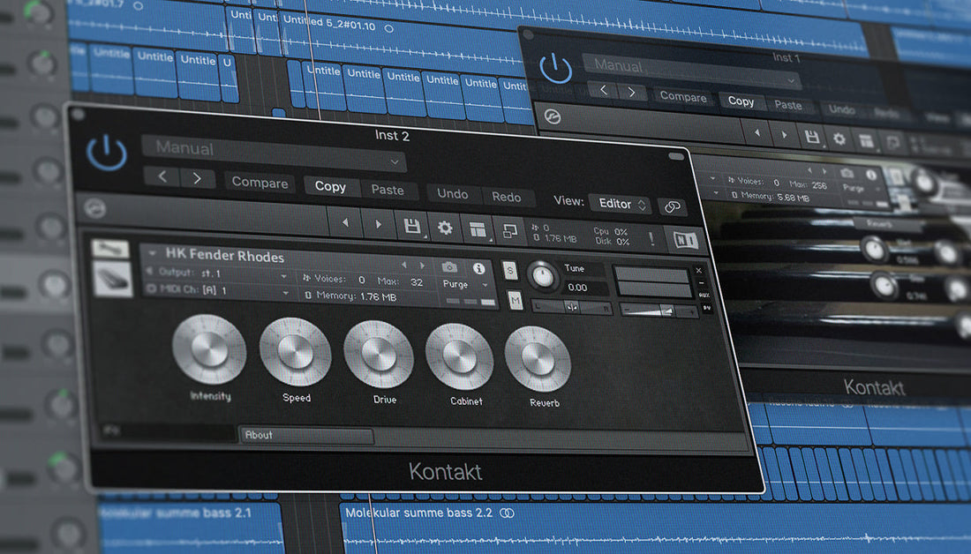Click the Tune knob

pos(543,276)
